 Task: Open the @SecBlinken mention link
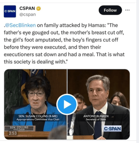(20, 25)
